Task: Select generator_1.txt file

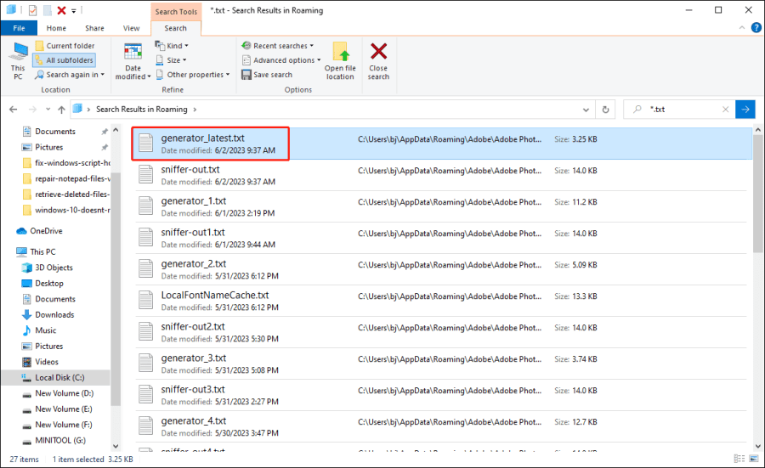Action: pos(441,206)
